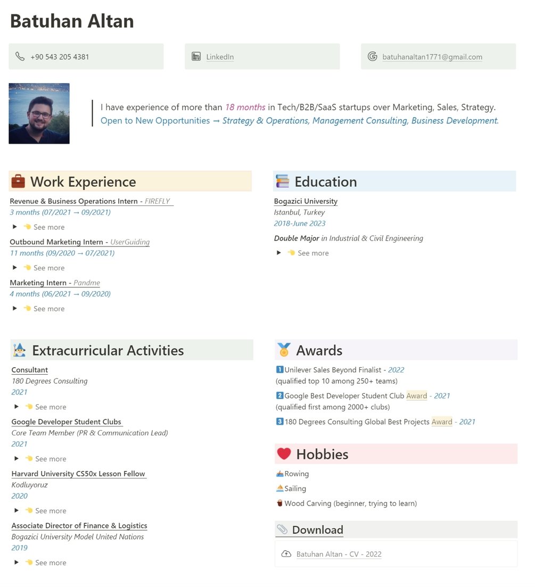
Task: Click the profile photo thumbnail
Action: [39, 113]
